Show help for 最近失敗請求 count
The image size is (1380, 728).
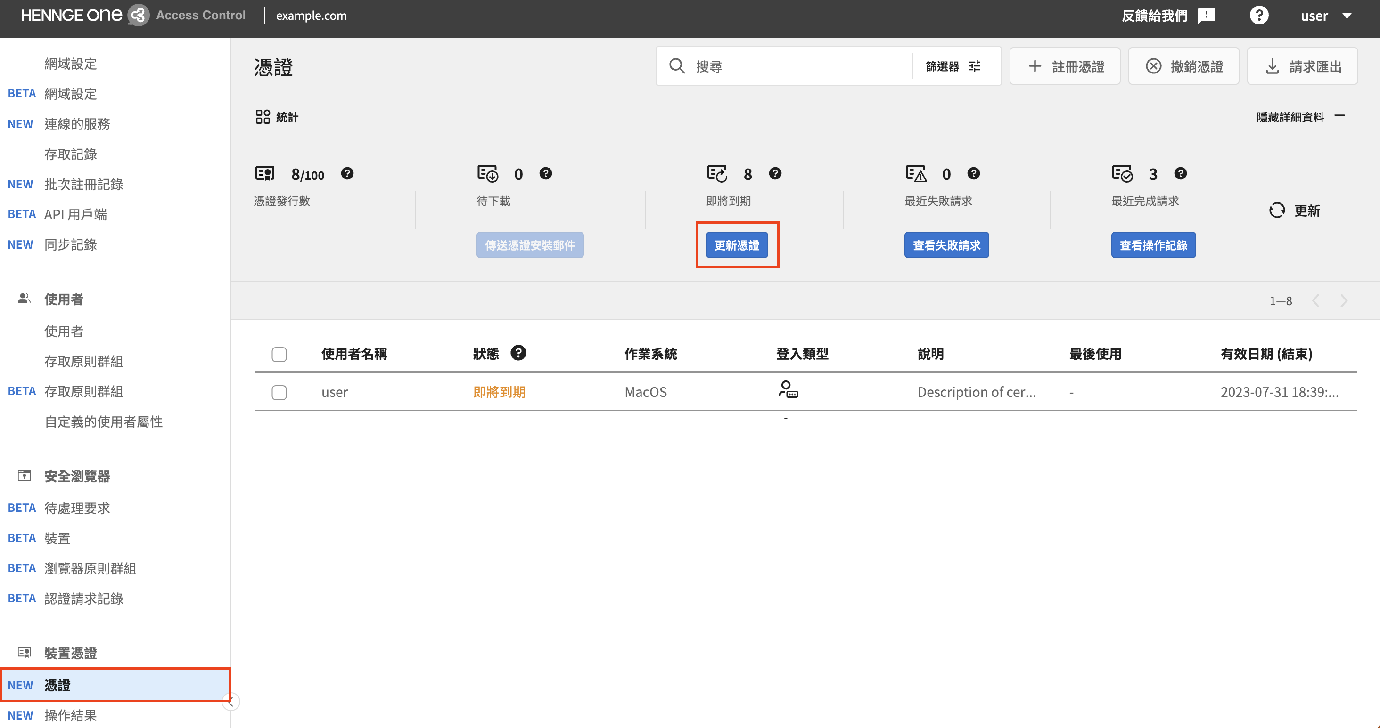click(x=973, y=173)
